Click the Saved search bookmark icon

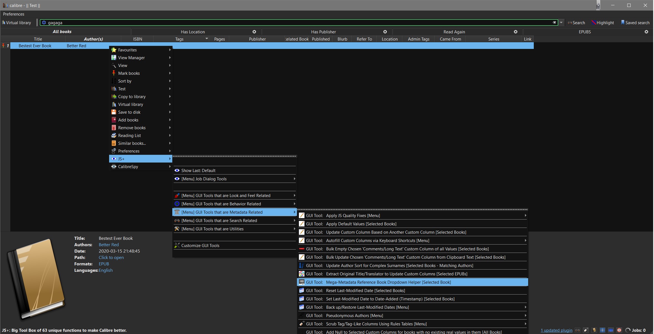[623, 22]
